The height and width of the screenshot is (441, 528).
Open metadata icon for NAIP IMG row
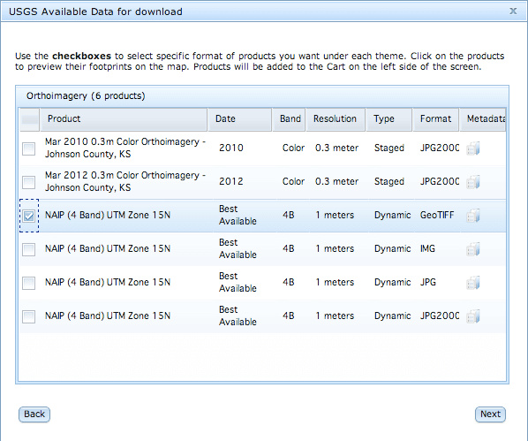[x=473, y=249]
